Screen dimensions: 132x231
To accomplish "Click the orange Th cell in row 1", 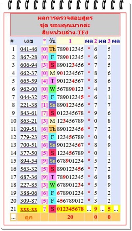I will (52, 49).
